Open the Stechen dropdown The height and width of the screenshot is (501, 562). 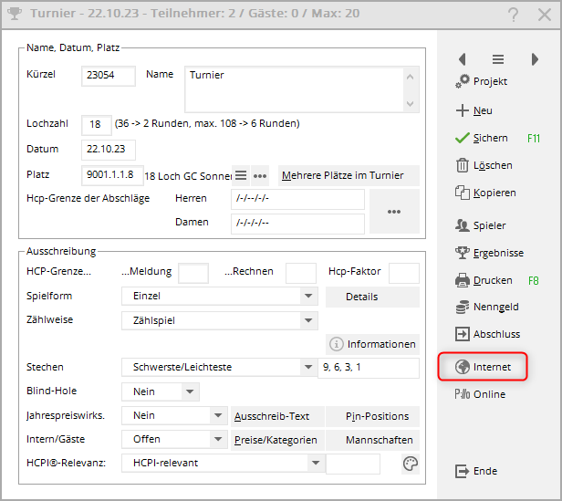click(x=308, y=368)
